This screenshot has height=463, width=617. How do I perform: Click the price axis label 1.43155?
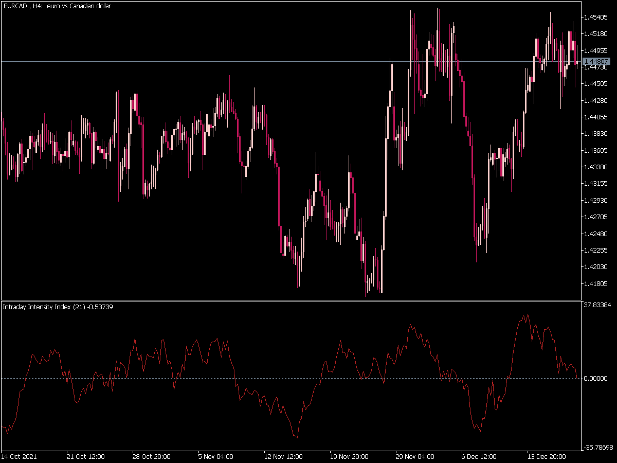(x=595, y=184)
